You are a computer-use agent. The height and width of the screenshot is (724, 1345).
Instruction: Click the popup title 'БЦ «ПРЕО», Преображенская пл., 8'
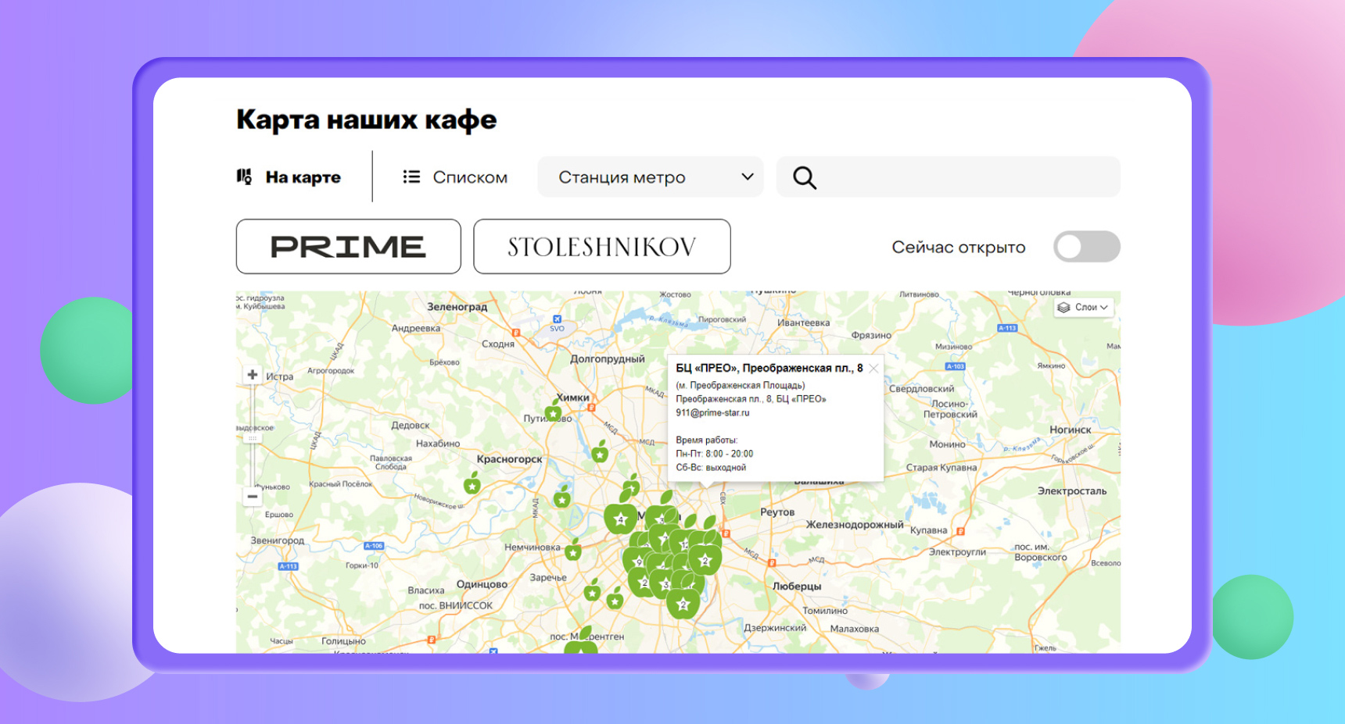(769, 369)
